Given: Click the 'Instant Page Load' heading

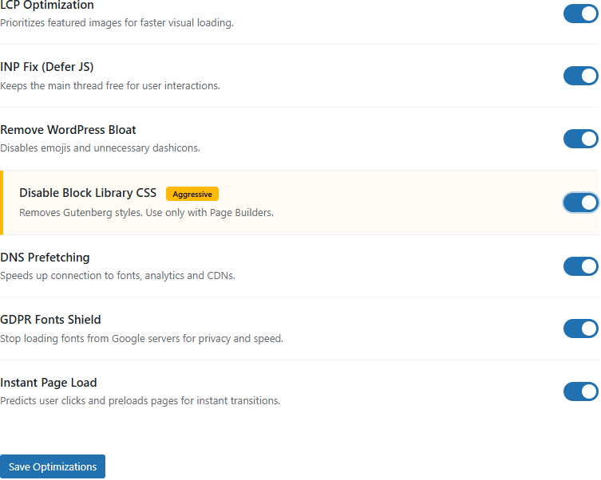Looking at the screenshot, I should (x=49, y=383).
